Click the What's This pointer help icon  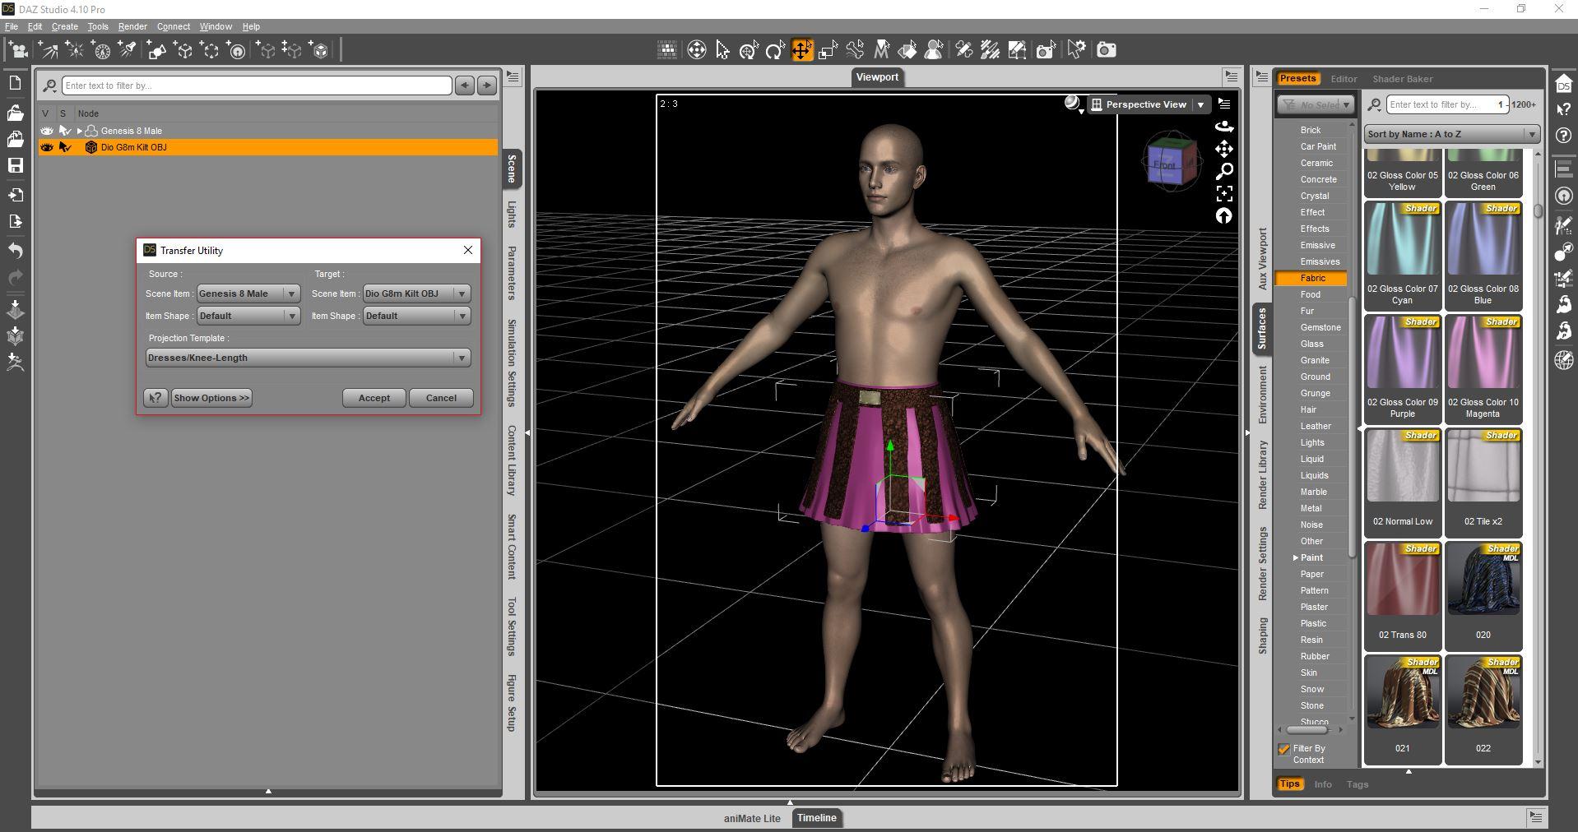1564,109
